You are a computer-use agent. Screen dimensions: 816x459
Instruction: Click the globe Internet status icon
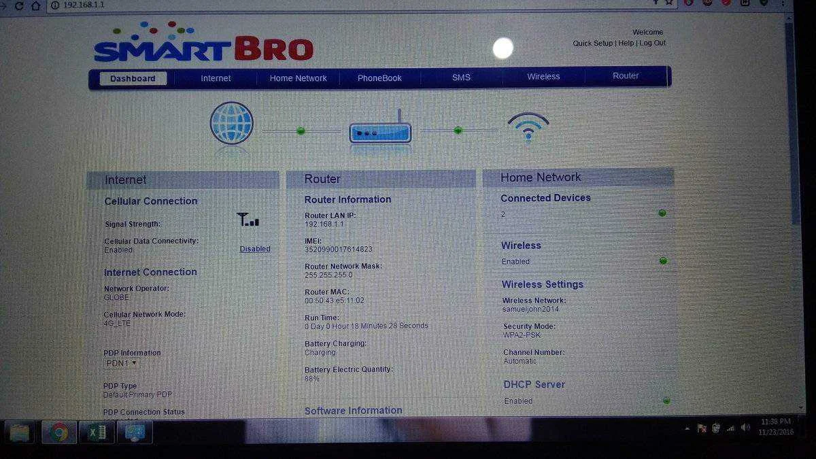point(232,123)
